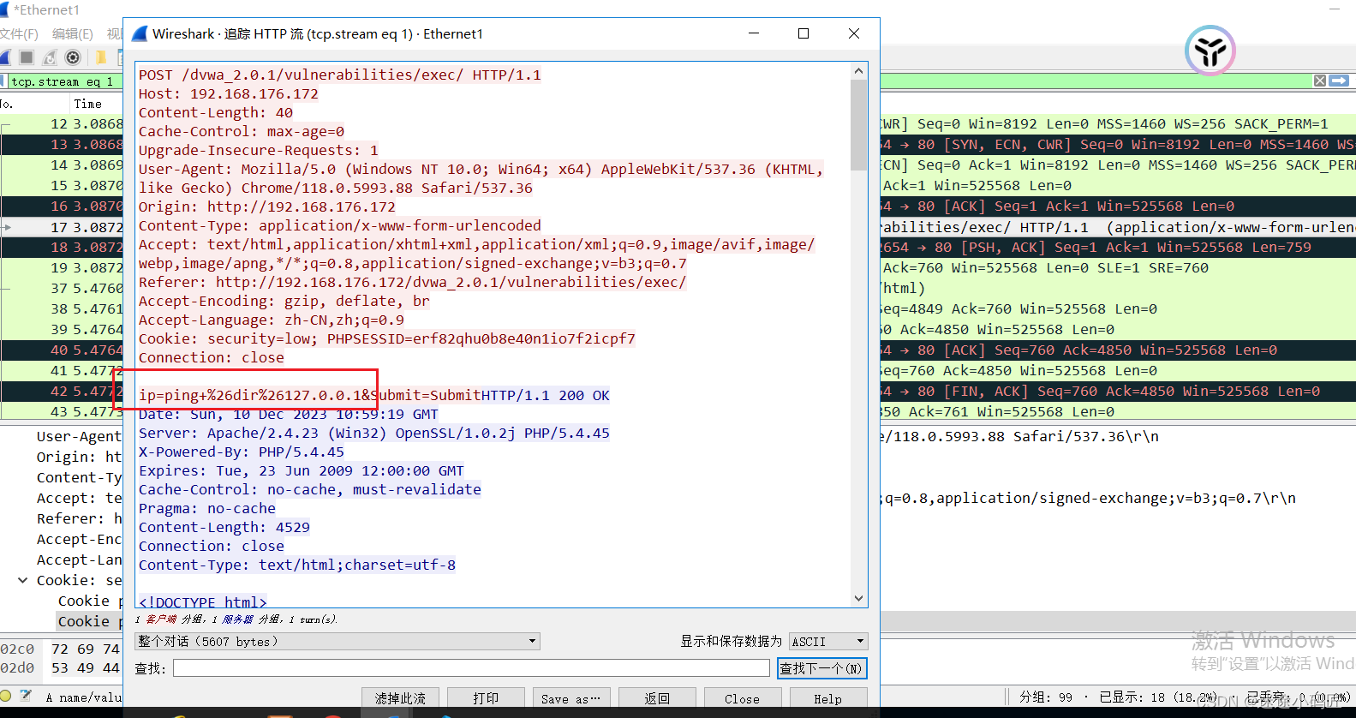Collapse the Cookie tree item in packet details
The image size is (1356, 718).
(x=23, y=580)
